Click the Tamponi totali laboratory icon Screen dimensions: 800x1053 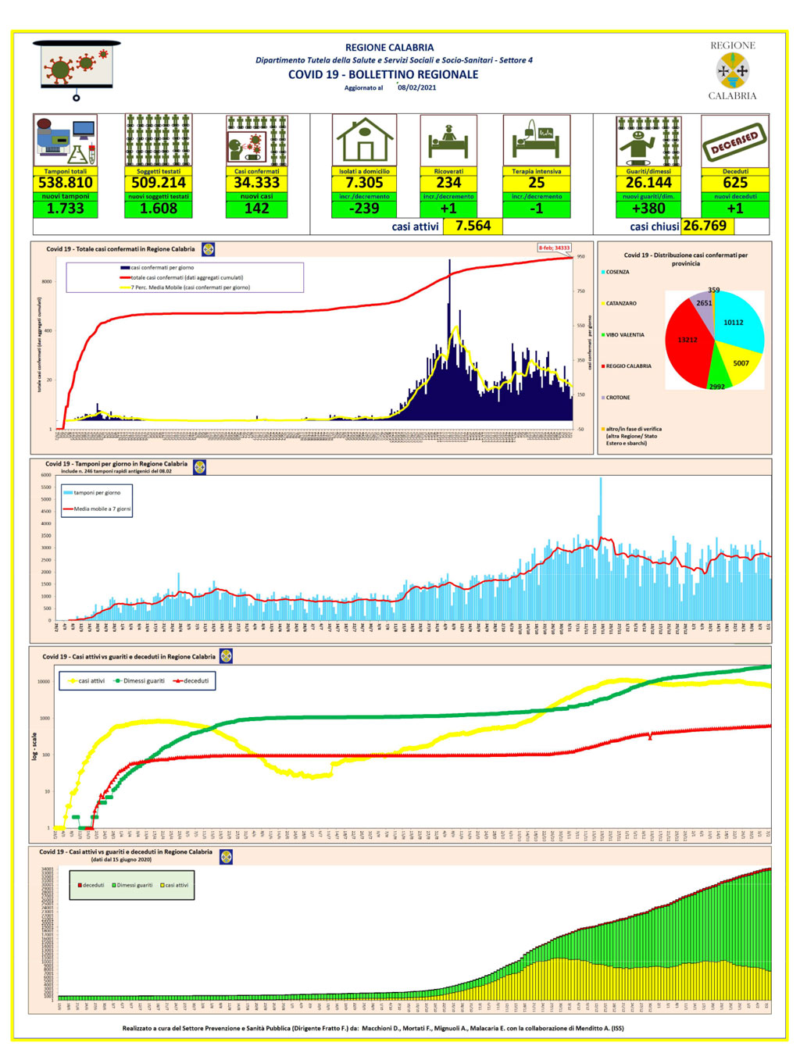point(66,141)
